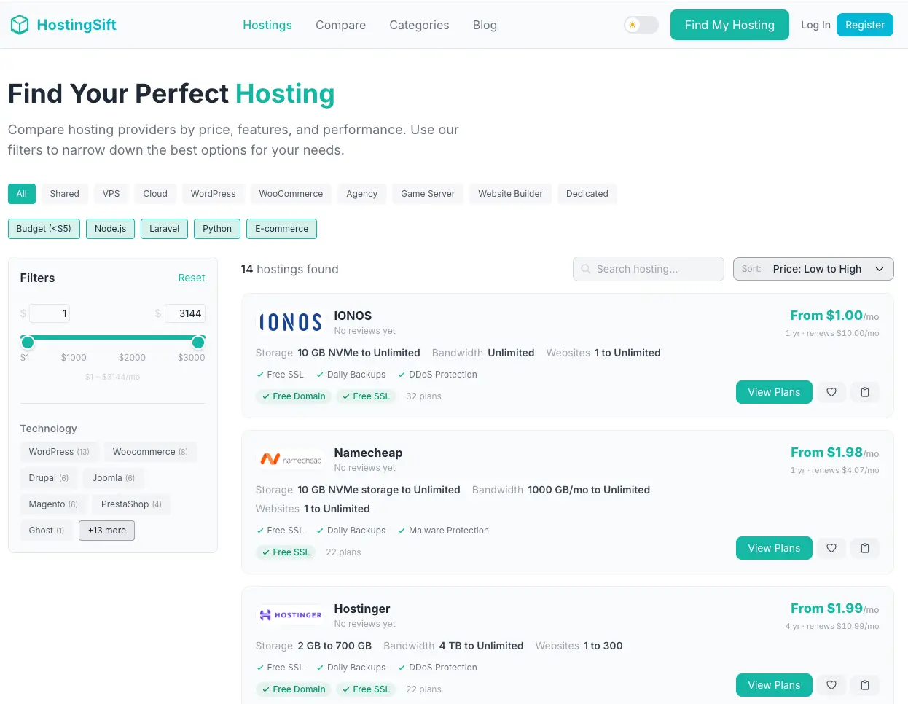The height and width of the screenshot is (704, 908).
Task: Favorite IONOS with the heart icon
Action: coord(831,392)
